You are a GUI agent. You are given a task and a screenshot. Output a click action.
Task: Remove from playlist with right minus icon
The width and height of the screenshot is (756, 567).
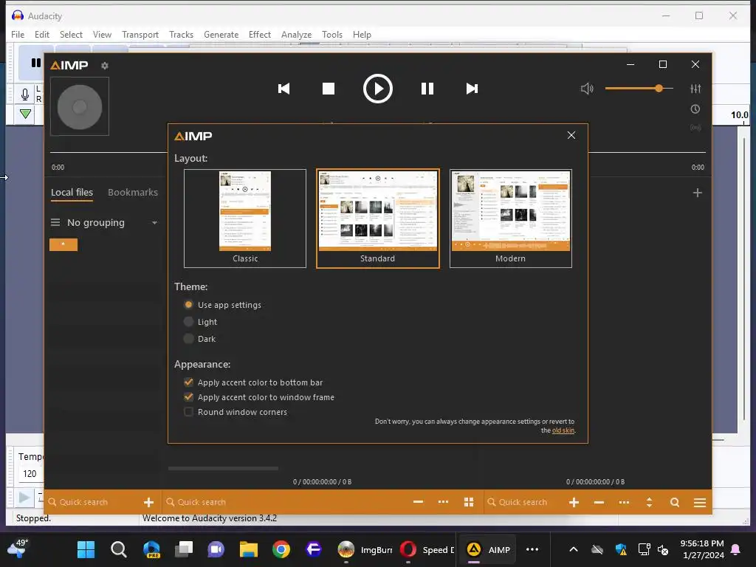click(599, 502)
